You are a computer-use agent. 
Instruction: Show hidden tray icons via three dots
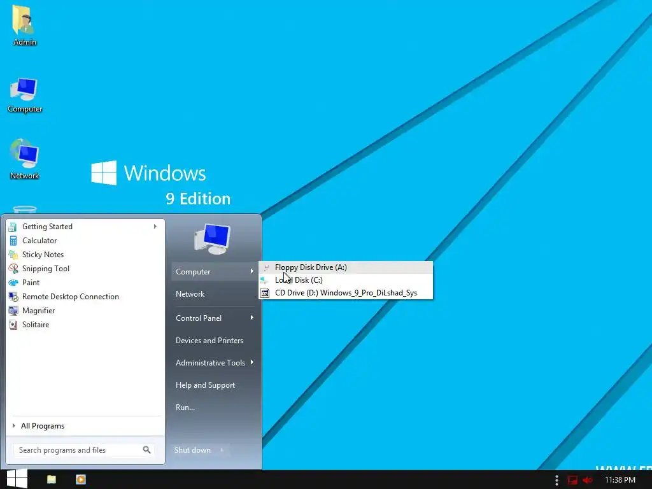click(x=556, y=480)
